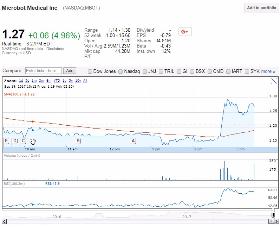Zoom chart to 5d

[27, 81]
